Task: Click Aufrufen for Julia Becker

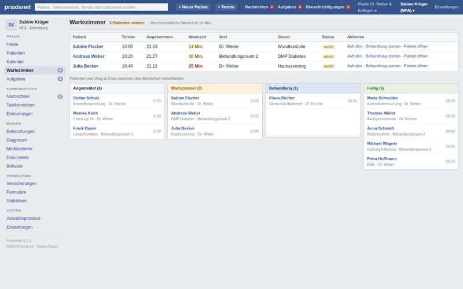Action: pos(354,66)
